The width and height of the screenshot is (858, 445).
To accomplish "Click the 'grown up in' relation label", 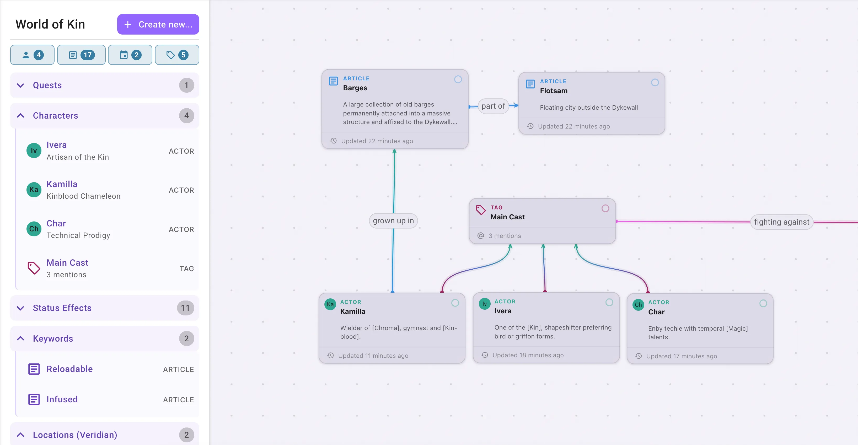I will tap(393, 220).
